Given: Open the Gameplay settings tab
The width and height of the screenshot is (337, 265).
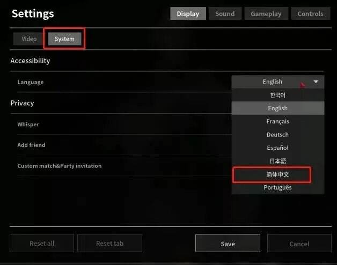Looking at the screenshot, I should [266, 14].
